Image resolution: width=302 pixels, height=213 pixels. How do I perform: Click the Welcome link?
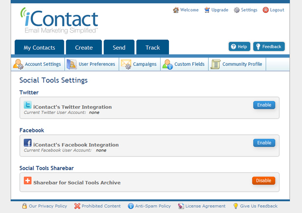point(190,10)
